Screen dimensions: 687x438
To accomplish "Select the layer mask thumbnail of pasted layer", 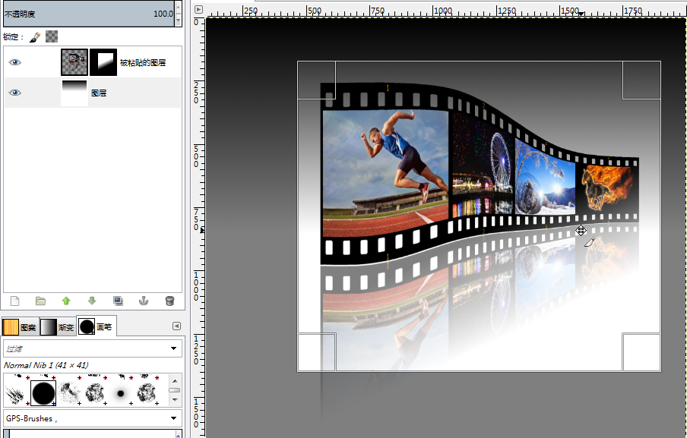I will 103,62.
